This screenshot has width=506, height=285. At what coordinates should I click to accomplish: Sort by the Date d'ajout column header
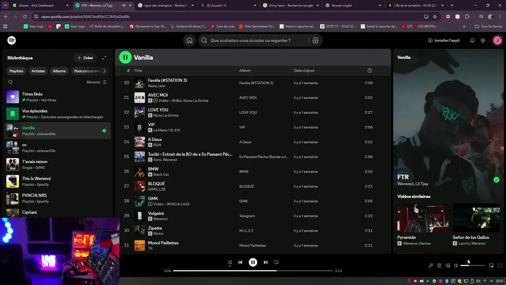point(304,70)
